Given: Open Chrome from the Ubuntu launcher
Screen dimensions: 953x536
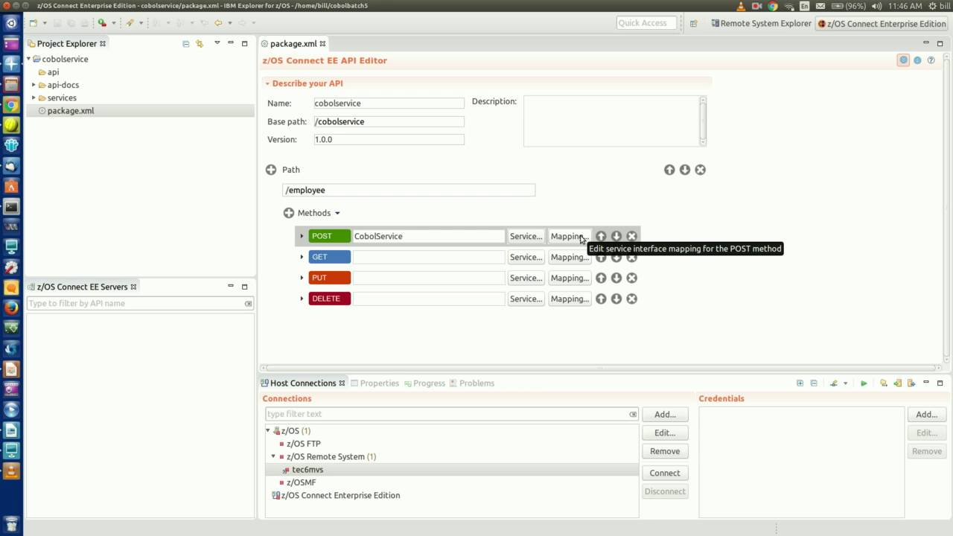Looking at the screenshot, I should click(11, 105).
